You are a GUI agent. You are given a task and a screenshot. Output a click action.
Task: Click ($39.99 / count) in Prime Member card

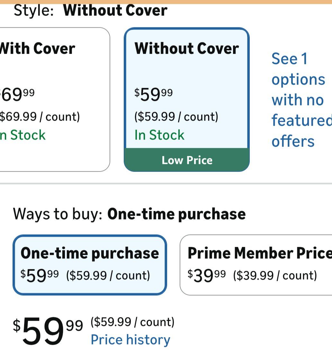tap(275, 276)
